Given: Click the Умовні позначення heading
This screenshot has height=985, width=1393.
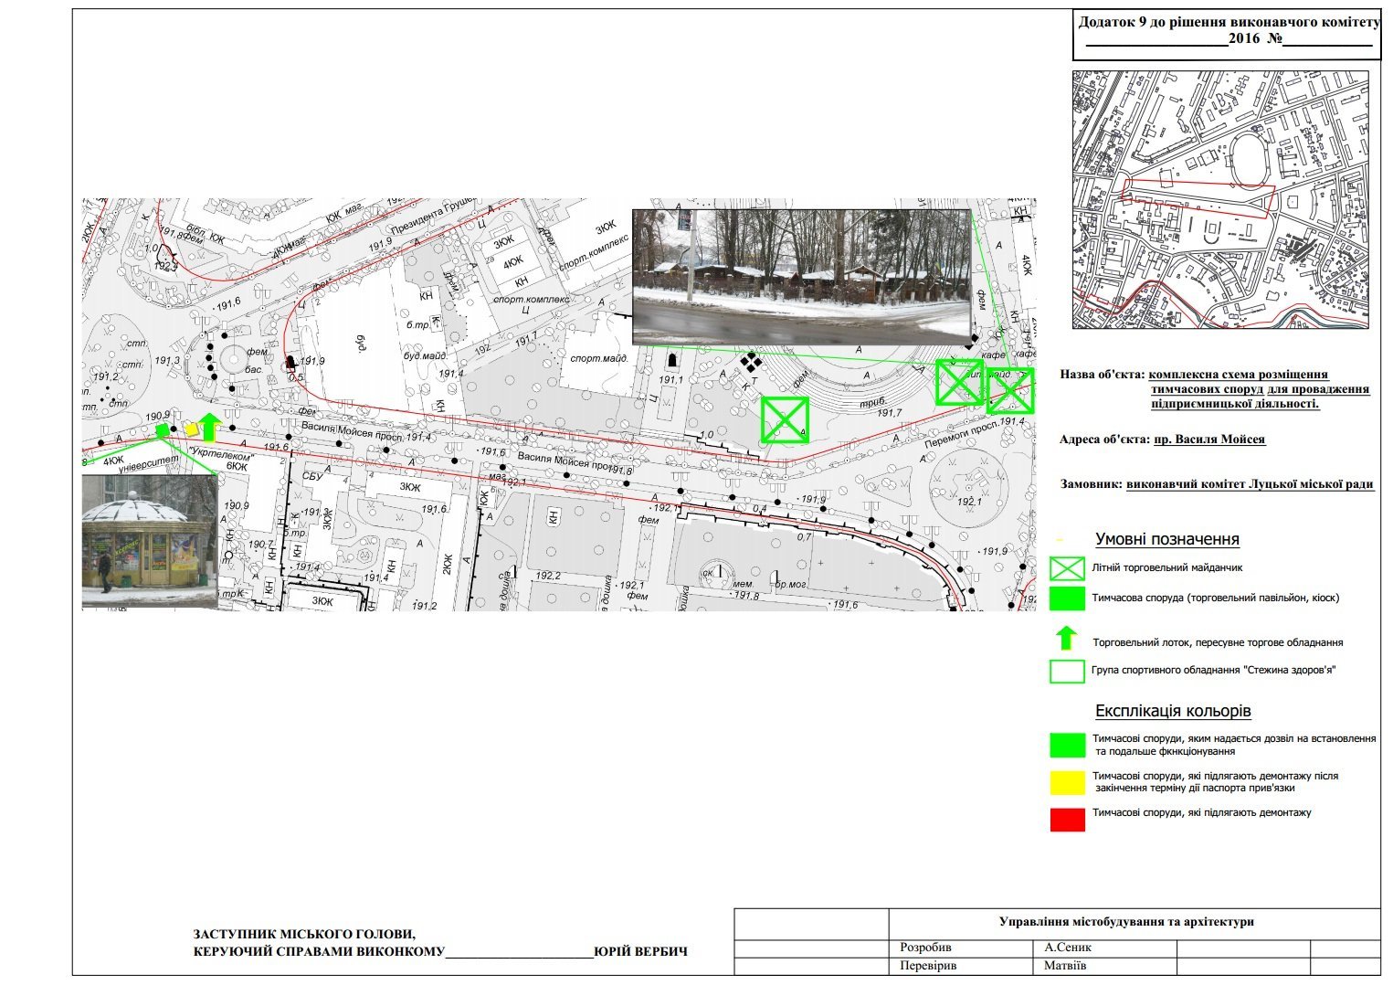Looking at the screenshot, I should 1166,540.
